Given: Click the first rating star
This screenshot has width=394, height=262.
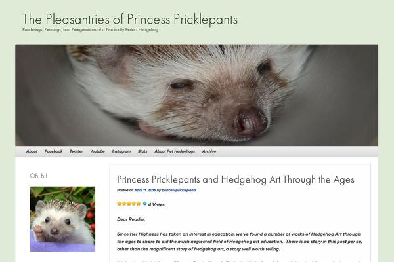Looking at the screenshot, I should tap(119, 204).
